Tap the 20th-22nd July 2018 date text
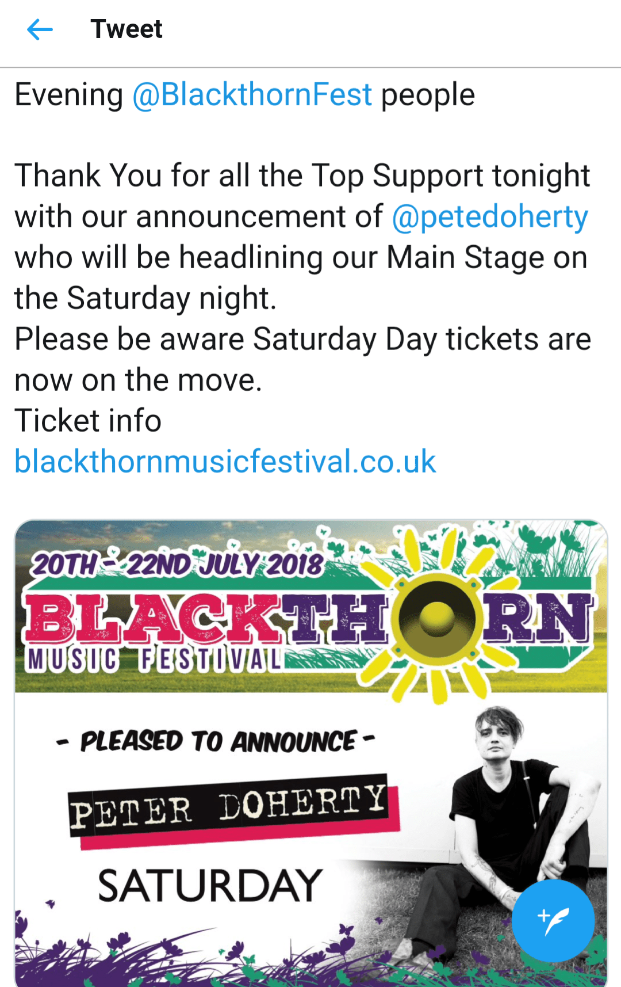Image resolution: width=621 pixels, height=987 pixels. click(x=177, y=565)
